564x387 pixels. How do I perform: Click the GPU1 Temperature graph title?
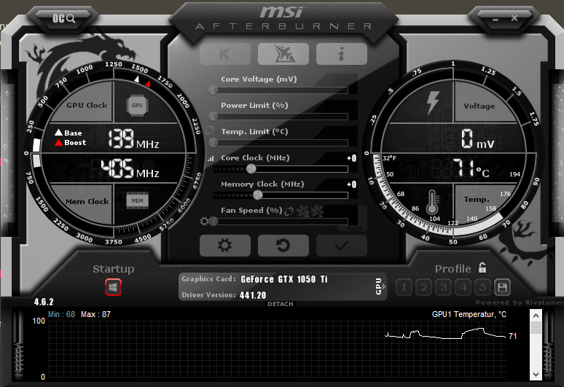point(469,314)
